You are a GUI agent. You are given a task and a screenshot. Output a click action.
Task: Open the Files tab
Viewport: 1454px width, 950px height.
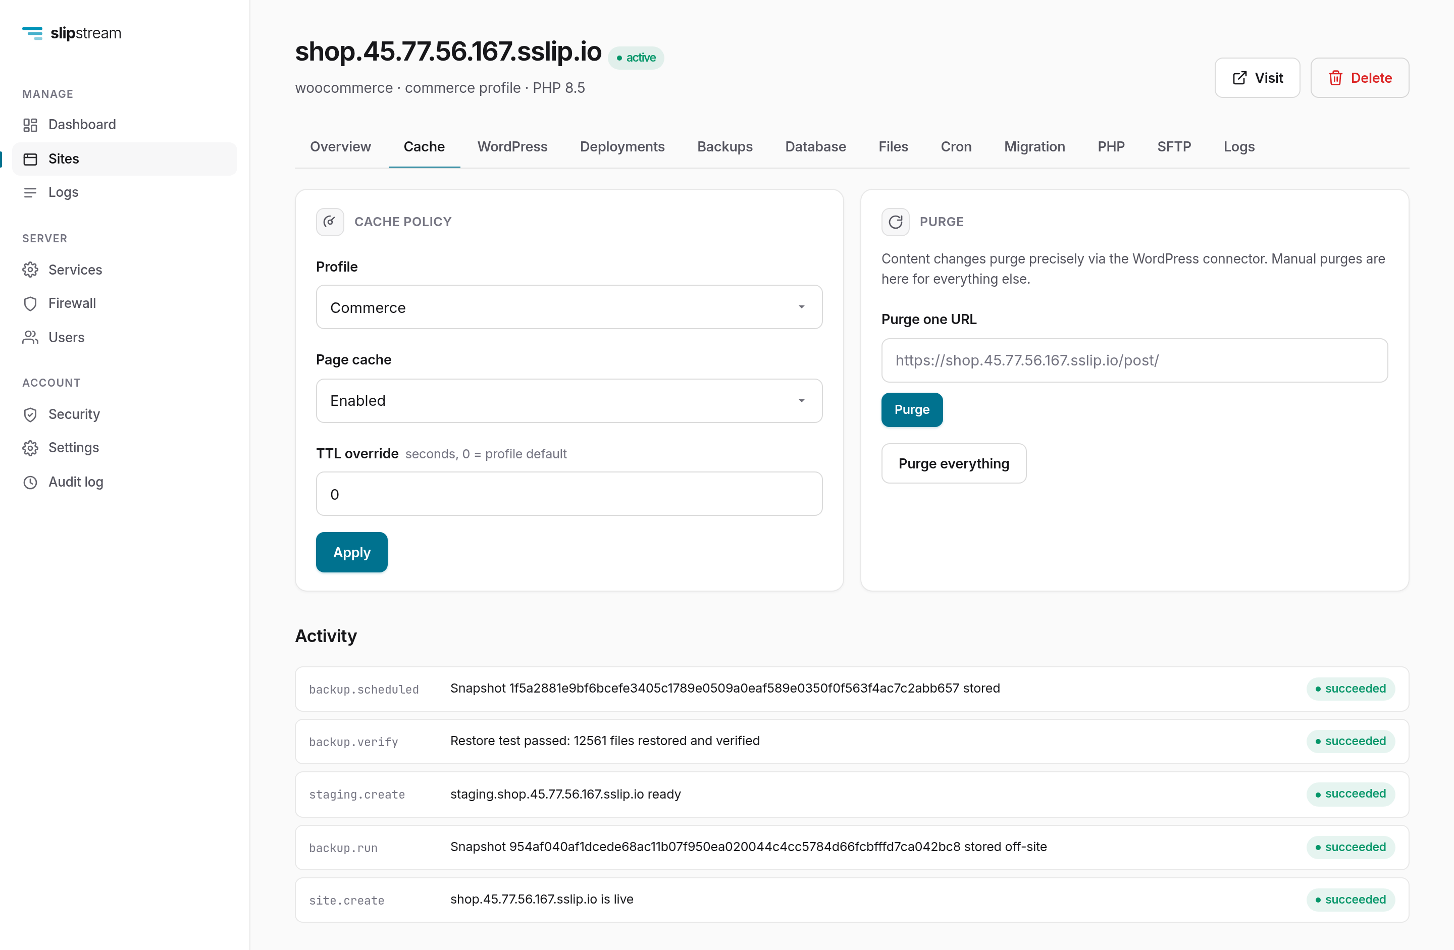pyautogui.click(x=893, y=146)
